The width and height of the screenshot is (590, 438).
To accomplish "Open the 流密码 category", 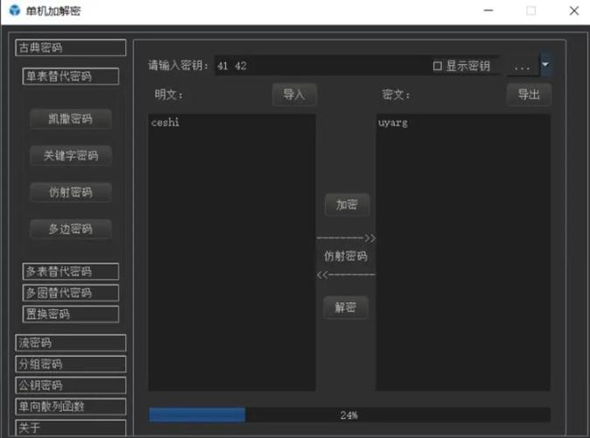I will pyautogui.click(x=71, y=343).
